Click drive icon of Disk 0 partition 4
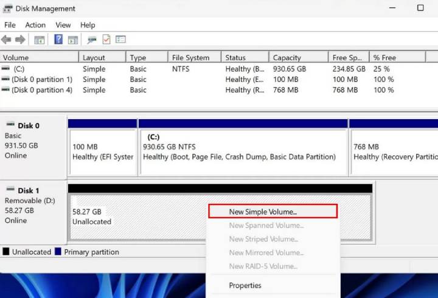This screenshot has height=298, width=438. (5, 89)
